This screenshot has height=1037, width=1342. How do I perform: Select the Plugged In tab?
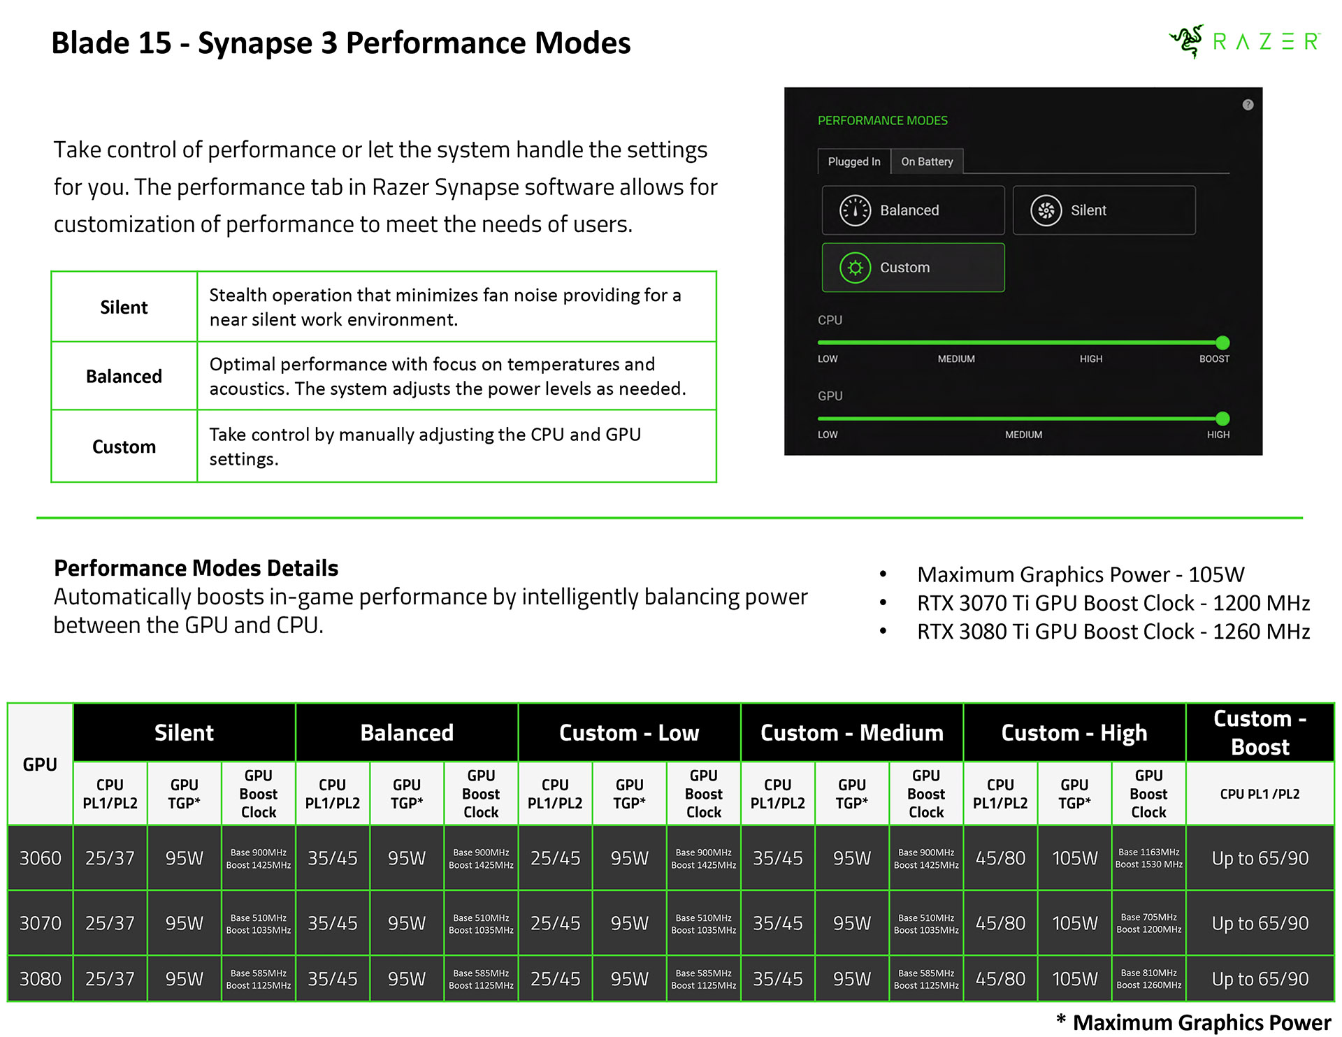(853, 161)
